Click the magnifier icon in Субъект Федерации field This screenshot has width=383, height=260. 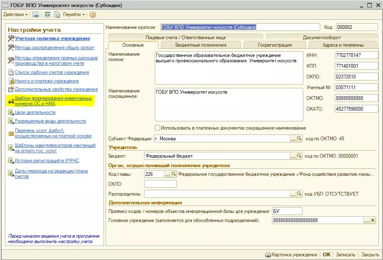pyautogui.click(x=299, y=139)
